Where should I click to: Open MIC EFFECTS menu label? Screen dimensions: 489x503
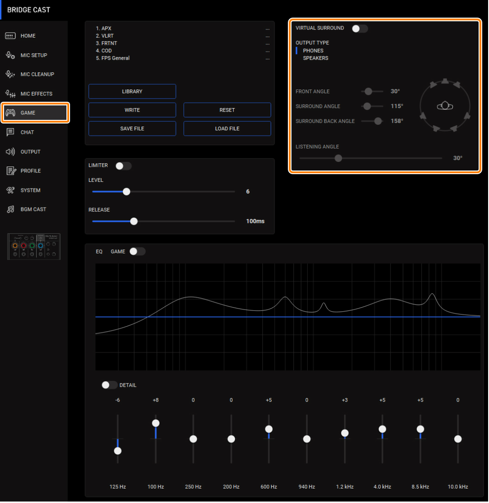(36, 94)
